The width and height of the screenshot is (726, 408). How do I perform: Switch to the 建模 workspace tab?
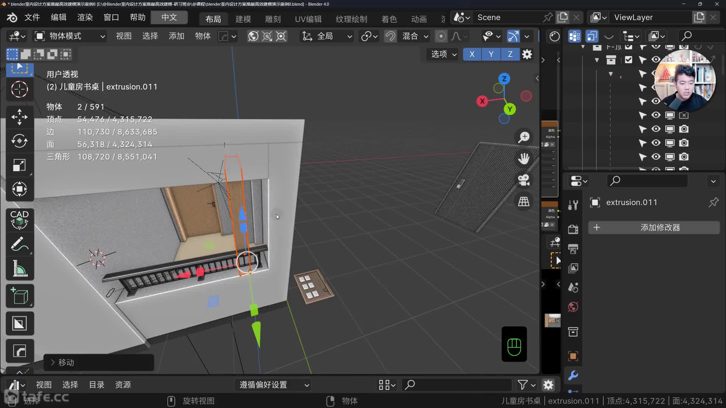click(243, 19)
